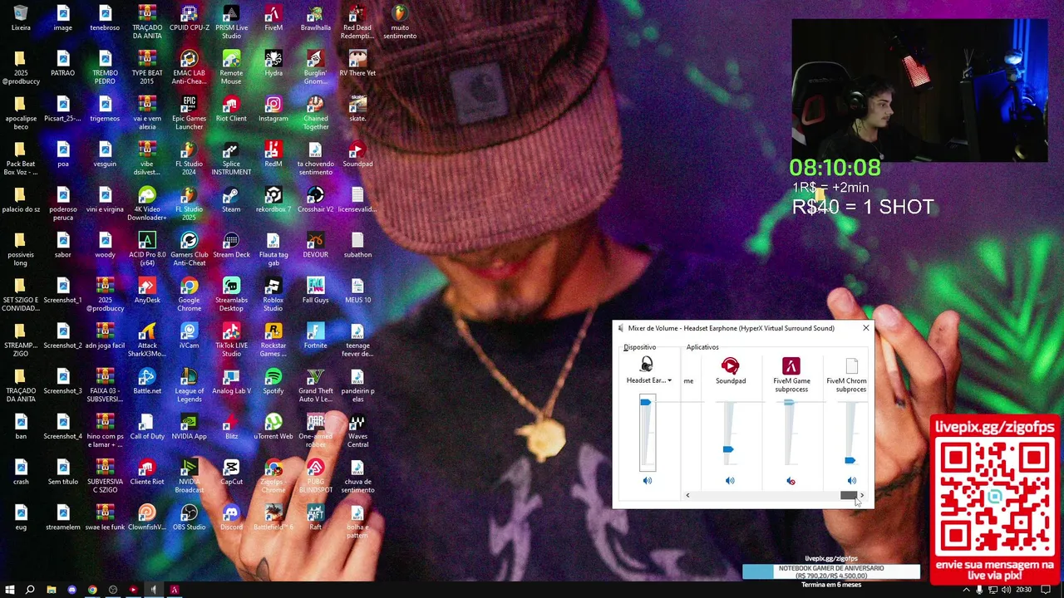Select the CapCut desktop shortcut
This screenshot has height=598, width=1064.
tap(231, 472)
